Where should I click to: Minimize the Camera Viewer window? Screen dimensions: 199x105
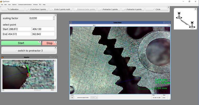[164, 23]
